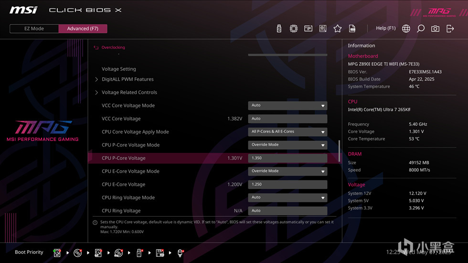Expand Voltage Related Controls submenu

coord(129,93)
